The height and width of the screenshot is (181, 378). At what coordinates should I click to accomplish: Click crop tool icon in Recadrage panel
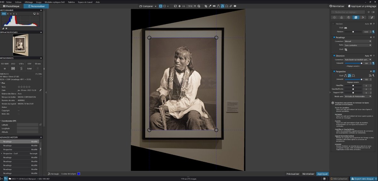(346, 50)
